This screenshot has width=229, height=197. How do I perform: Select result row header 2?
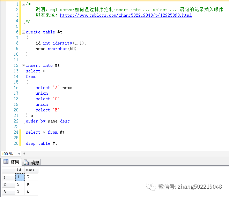pos(9,184)
